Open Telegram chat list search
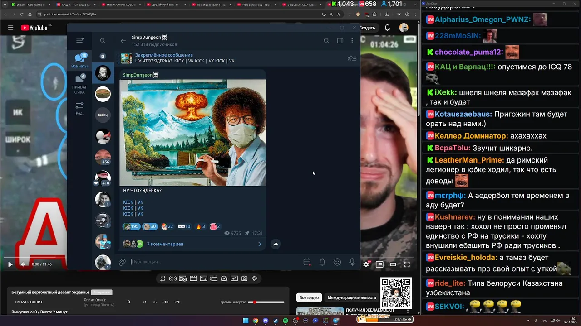581x326 pixels. 103,41
